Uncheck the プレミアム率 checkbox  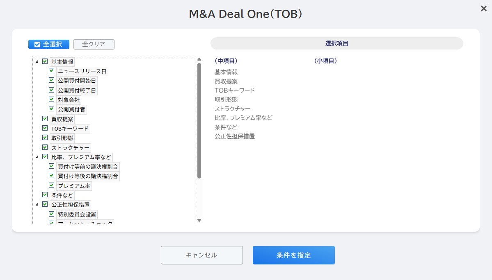pos(51,185)
